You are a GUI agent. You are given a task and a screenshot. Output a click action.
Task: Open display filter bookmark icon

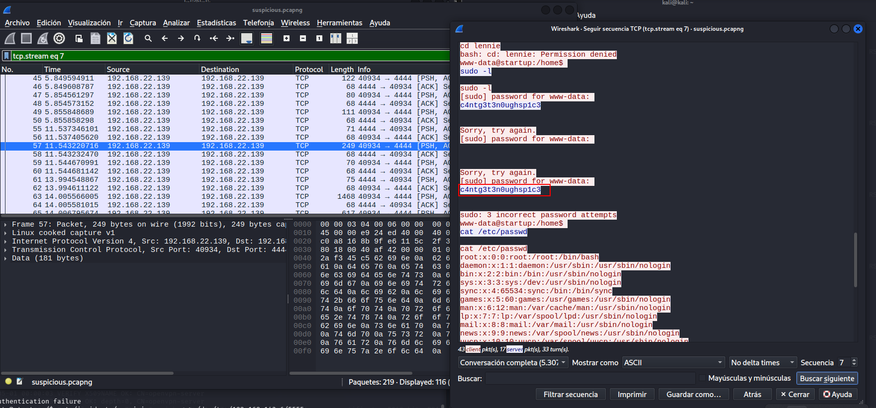click(6, 56)
